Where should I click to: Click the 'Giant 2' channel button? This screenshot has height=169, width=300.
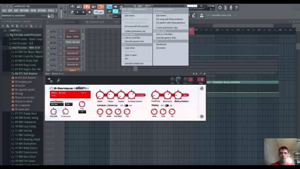[72, 31]
